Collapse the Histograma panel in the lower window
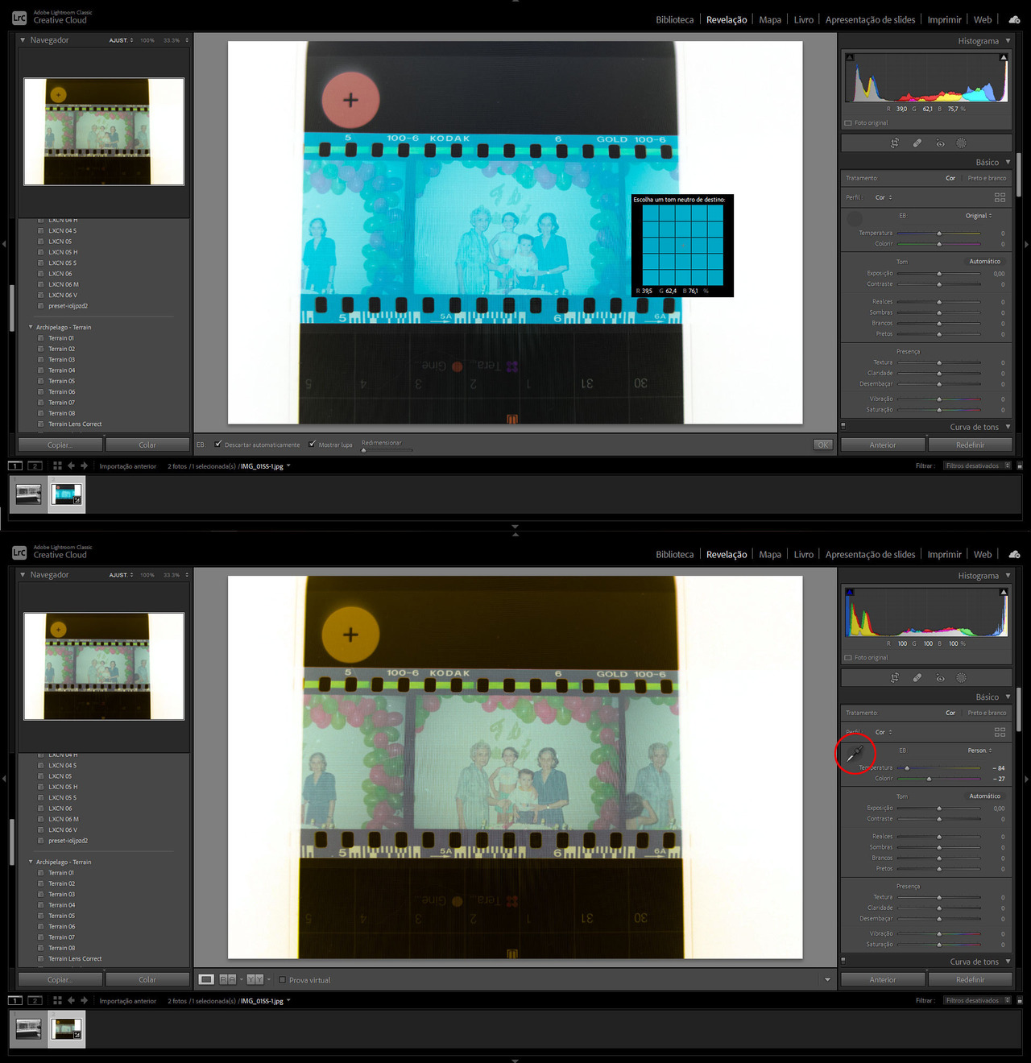Screen dimensions: 1031x1063 point(1007,576)
